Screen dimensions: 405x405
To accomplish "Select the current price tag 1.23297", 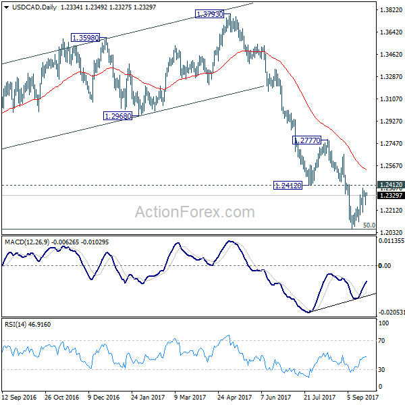I will [x=391, y=196].
